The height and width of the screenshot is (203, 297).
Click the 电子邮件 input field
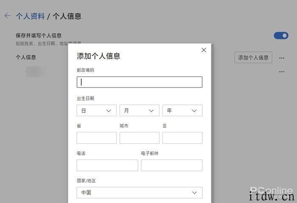pos(171,165)
